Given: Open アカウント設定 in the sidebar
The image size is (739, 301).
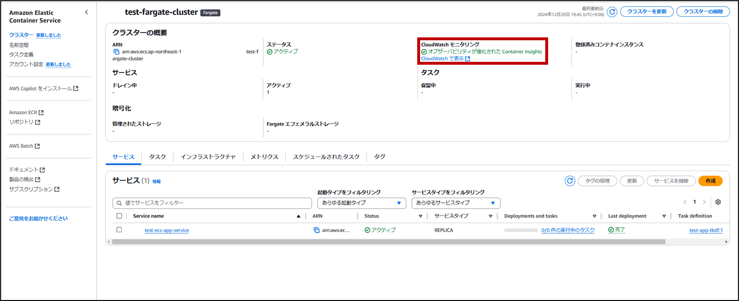Looking at the screenshot, I should coord(26,64).
